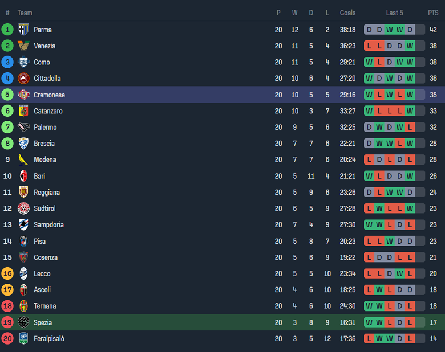The image size is (445, 352).
Task: Click the Parma club crest icon
Action: [x=23, y=30]
